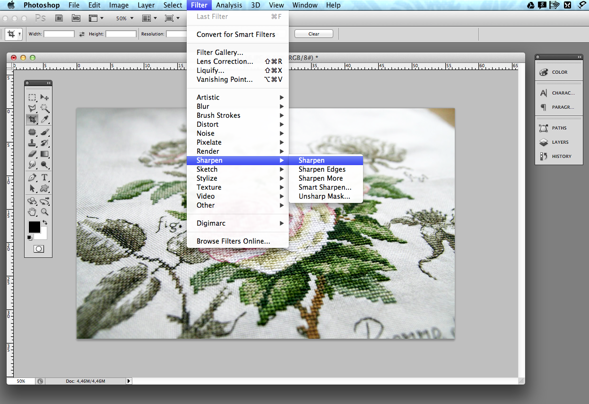589x404 pixels.
Task: Open the Layers panel
Action: [x=559, y=142]
